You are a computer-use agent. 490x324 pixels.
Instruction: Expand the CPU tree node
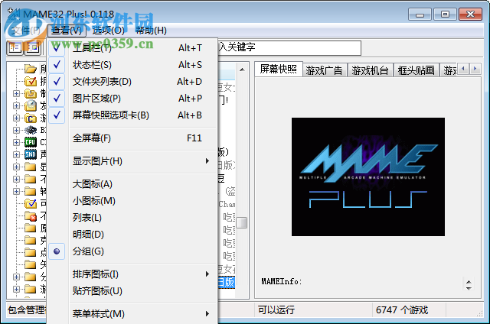pyautogui.click(x=16, y=142)
